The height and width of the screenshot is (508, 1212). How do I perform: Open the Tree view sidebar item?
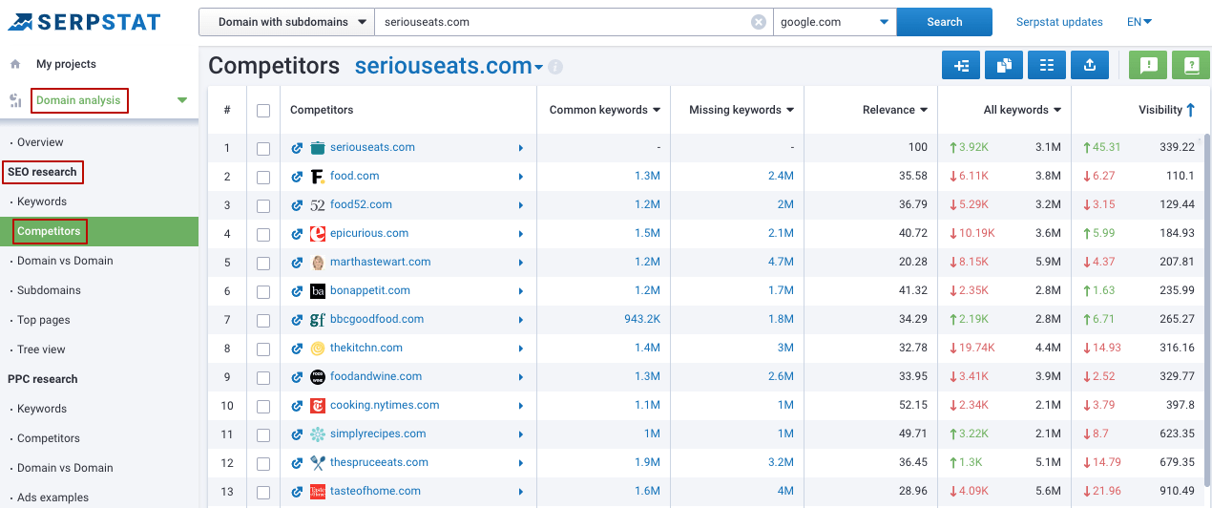41,349
